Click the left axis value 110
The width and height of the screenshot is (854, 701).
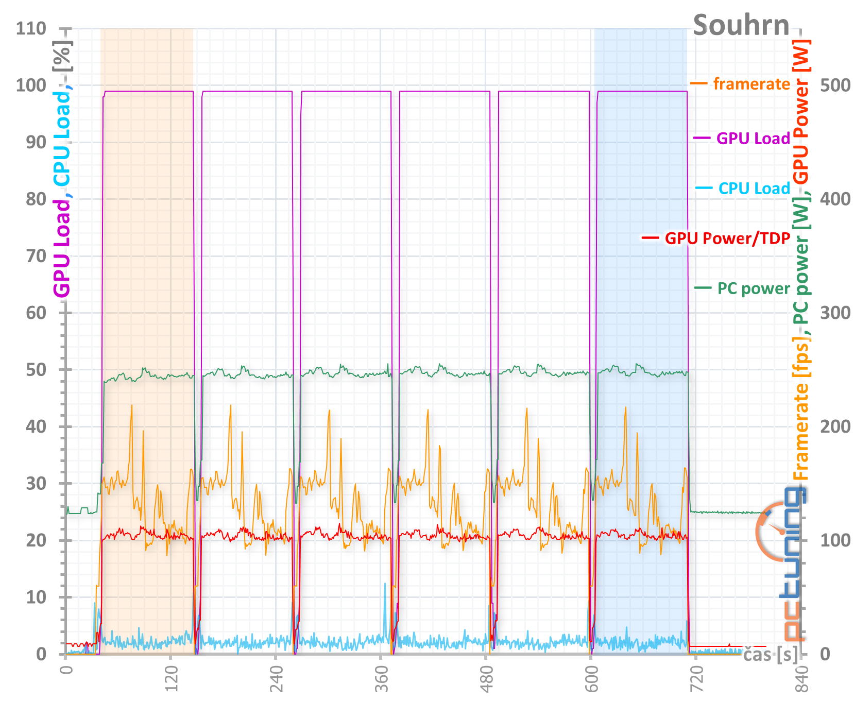pyautogui.click(x=31, y=28)
